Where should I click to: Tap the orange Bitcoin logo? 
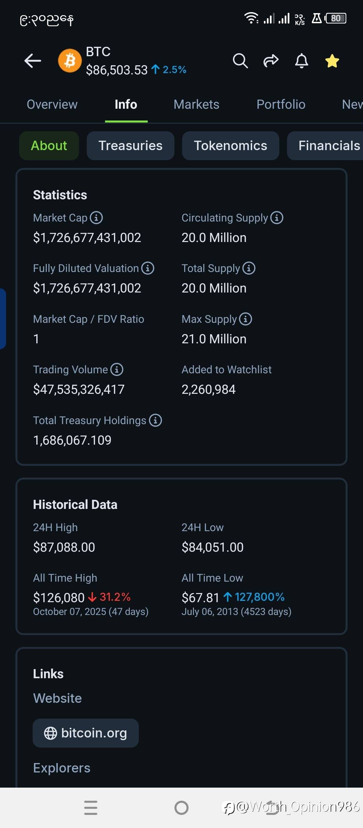[70, 61]
